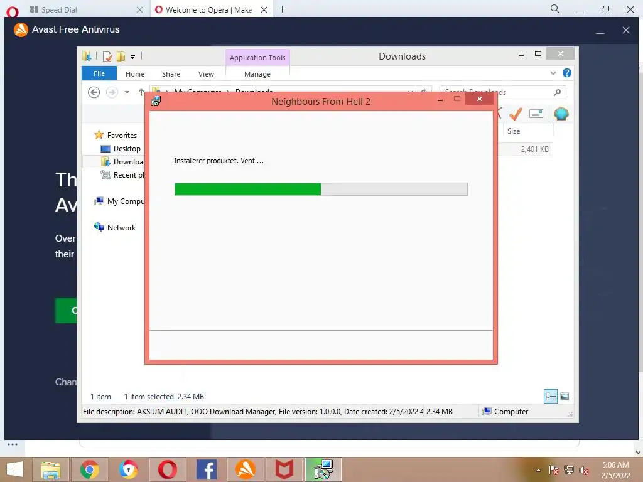
Task: Open Downloads in the navigation pane
Action: click(122, 161)
